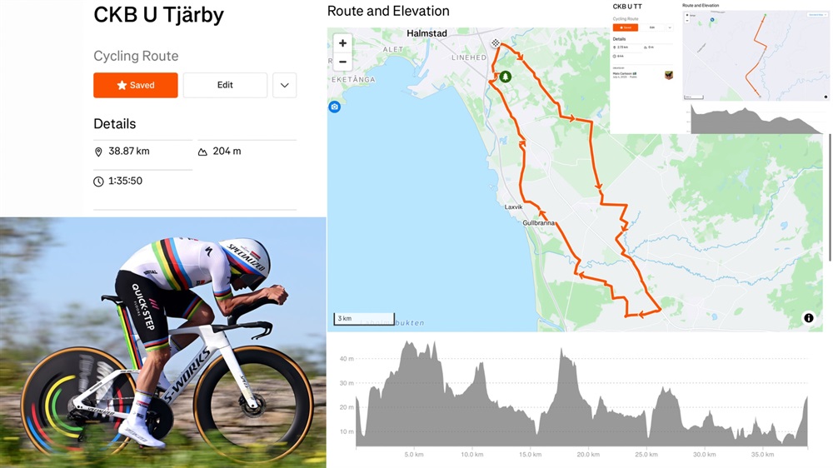Select the green tree park marker
This screenshot has height=468, width=833.
tap(506, 77)
